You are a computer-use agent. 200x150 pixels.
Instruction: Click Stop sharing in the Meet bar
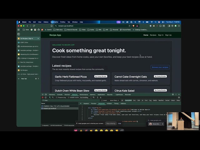pyautogui.click(x=111, y=123)
